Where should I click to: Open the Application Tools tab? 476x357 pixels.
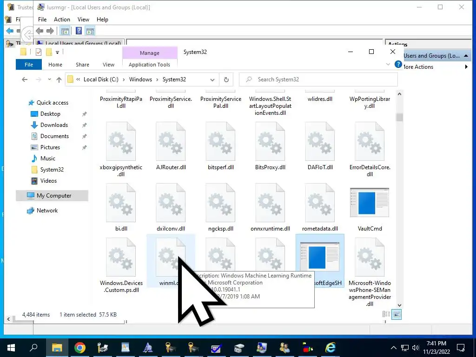pyautogui.click(x=149, y=65)
